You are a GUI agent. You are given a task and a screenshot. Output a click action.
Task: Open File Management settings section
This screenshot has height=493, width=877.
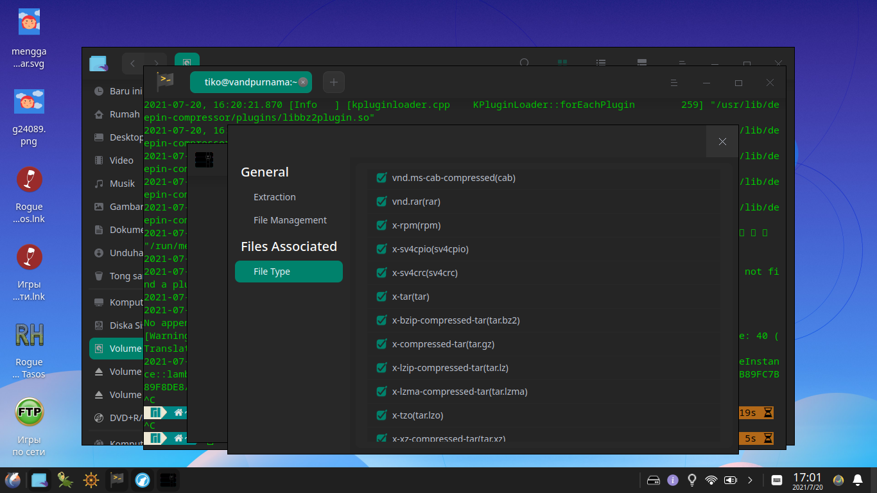[x=290, y=220]
